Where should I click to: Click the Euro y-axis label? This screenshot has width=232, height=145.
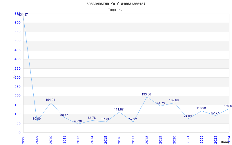click(x=14, y=73)
